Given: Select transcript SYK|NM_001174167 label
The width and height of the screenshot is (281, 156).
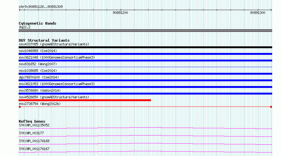Looking at the screenshot, I should point(34,149).
